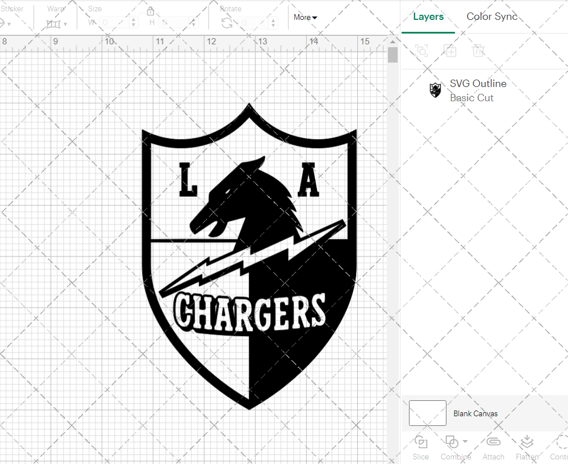This screenshot has width=568, height=464.
Task: Click the width stepper arrows
Action: click(133, 23)
